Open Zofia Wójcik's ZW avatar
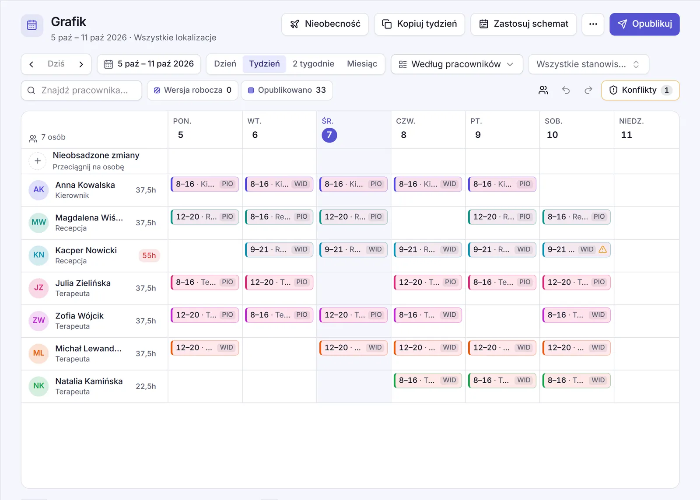 click(38, 321)
